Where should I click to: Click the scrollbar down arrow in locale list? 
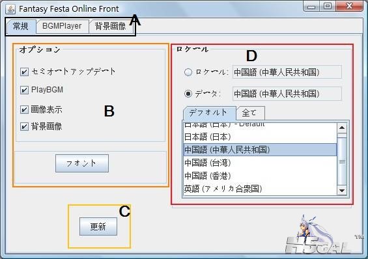click(x=342, y=191)
